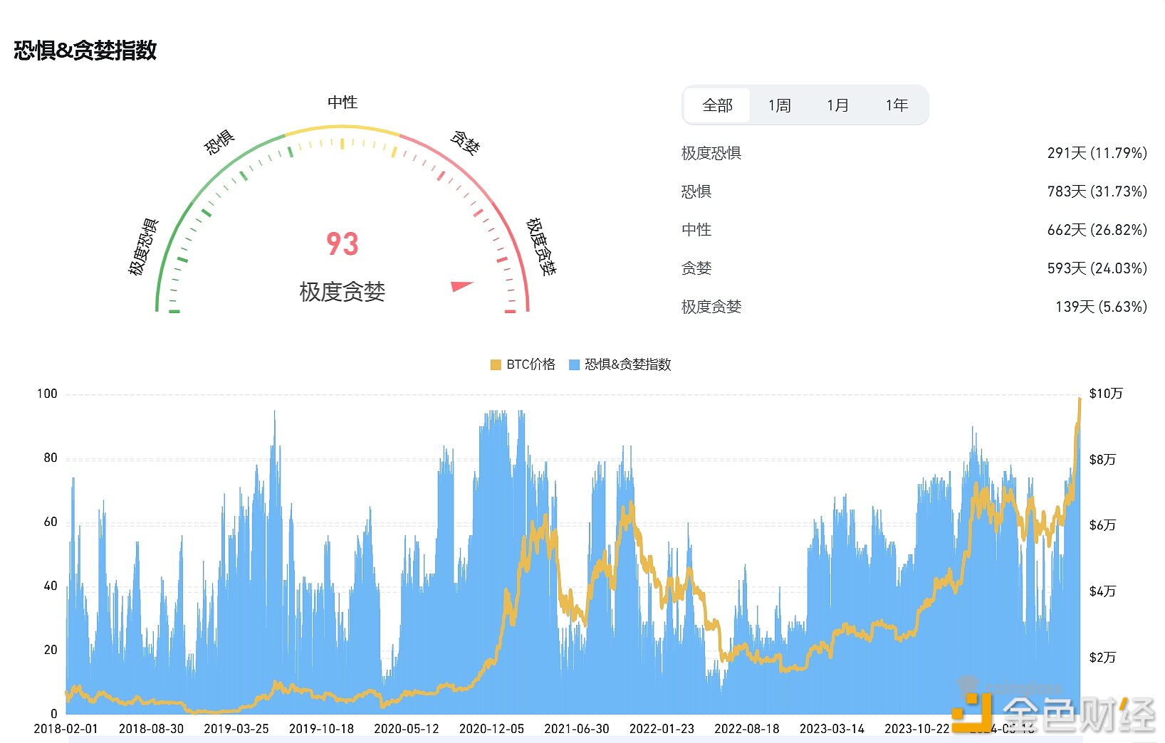This screenshot has height=743, width=1165.
Task: Click x-axis date 2021-06-30
Action: coord(577,729)
